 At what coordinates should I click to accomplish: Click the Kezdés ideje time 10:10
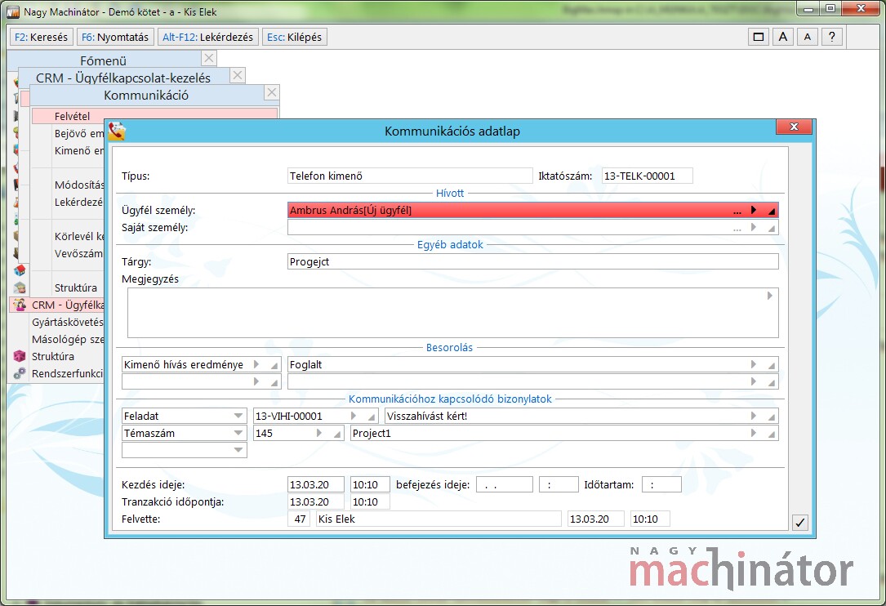[x=370, y=484]
